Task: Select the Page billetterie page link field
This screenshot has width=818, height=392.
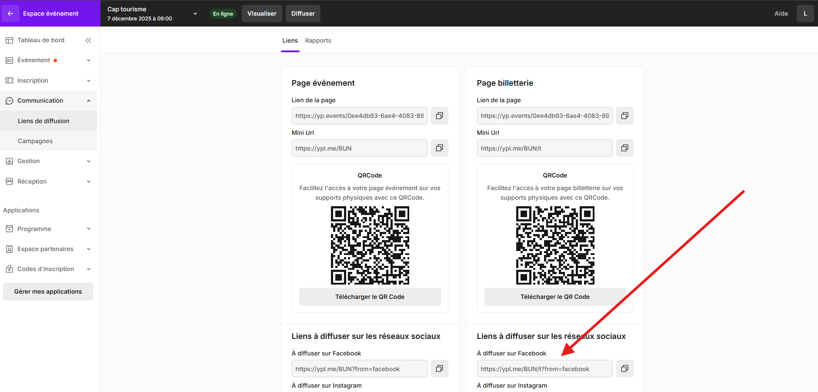Action: pos(545,116)
